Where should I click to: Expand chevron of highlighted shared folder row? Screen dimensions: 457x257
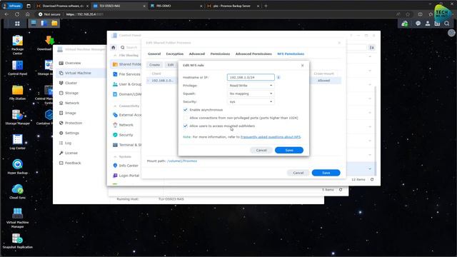coord(370,168)
